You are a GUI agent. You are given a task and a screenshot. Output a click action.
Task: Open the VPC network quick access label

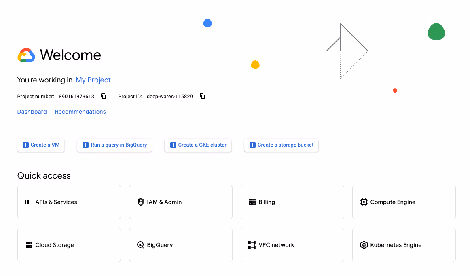tap(276, 245)
